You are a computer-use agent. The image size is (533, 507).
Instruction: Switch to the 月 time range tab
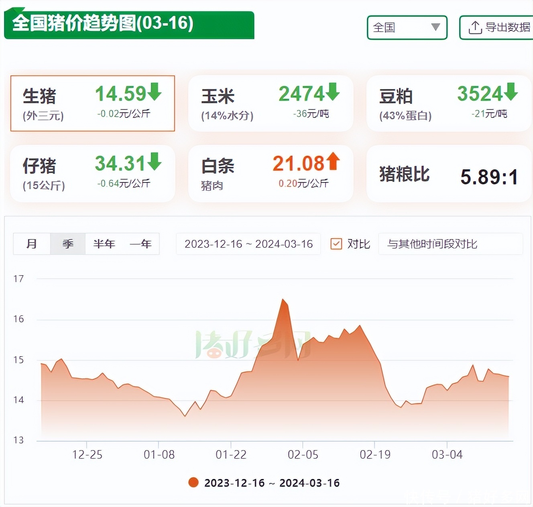(32, 244)
